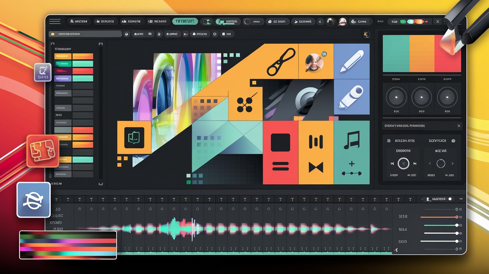Close the right-side section header with X
Image resolution: width=489 pixels, height=274 pixels.
point(459,126)
